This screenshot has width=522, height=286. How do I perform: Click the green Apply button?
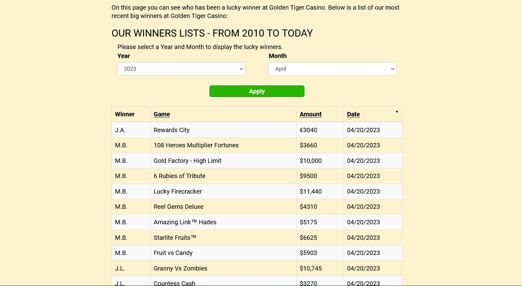coord(257,91)
